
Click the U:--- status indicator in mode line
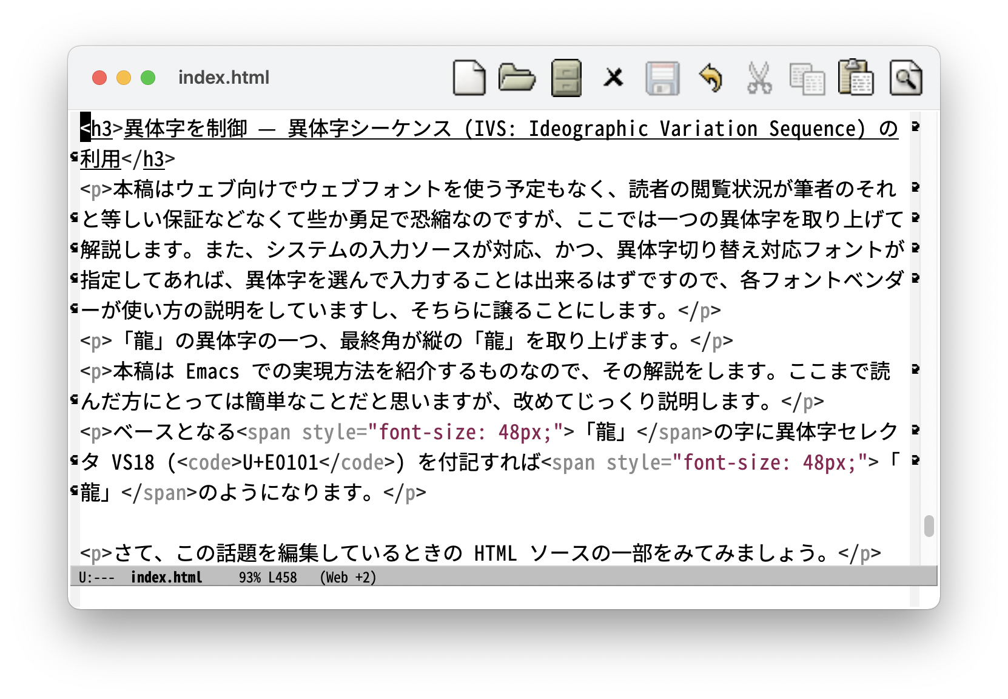[96, 577]
